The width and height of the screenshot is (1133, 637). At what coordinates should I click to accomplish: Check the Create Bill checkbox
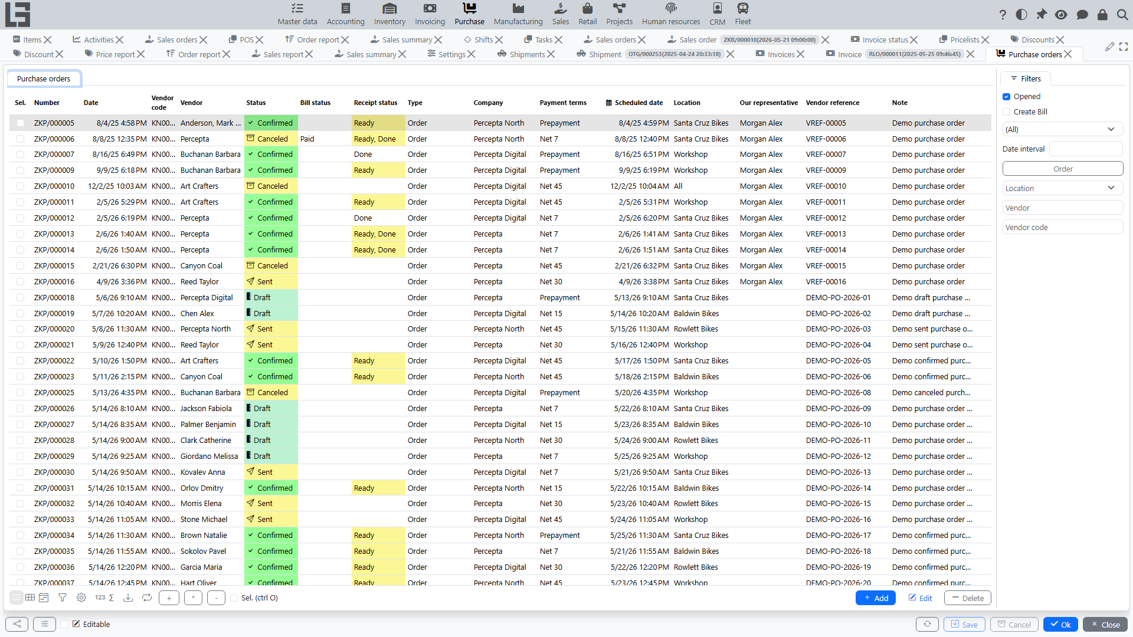[1007, 112]
